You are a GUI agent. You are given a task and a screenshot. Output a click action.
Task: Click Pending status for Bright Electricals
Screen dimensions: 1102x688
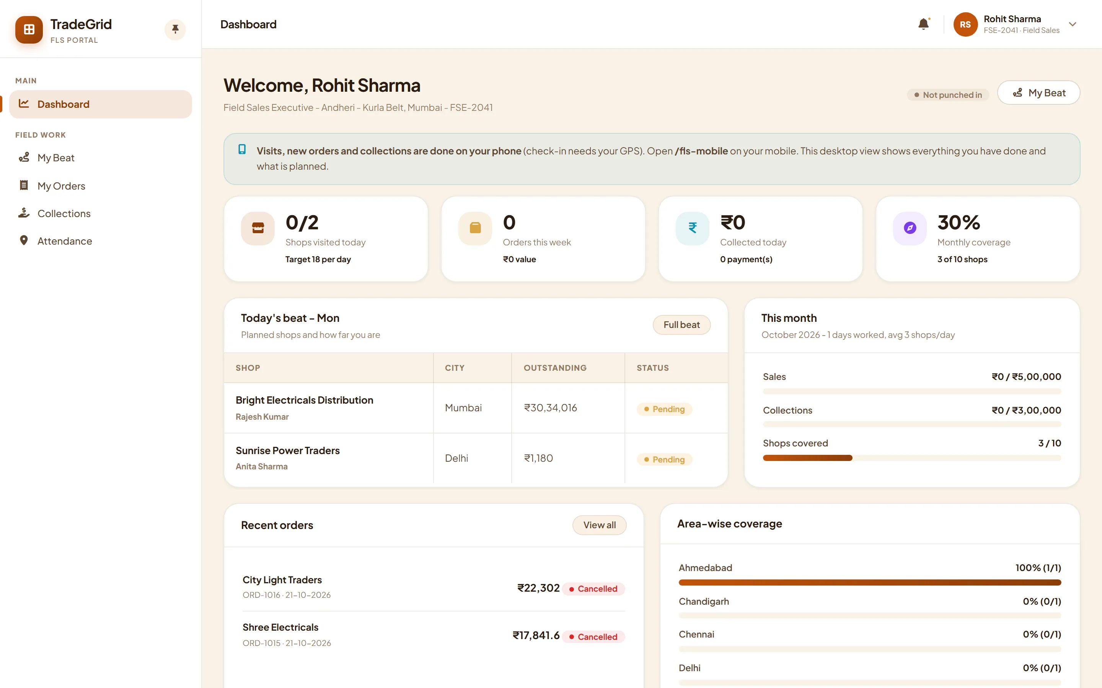(x=664, y=409)
